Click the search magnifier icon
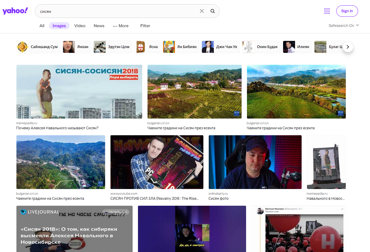This screenshot has width=370, height=252. pyautogui.click(x=213, y=11)
